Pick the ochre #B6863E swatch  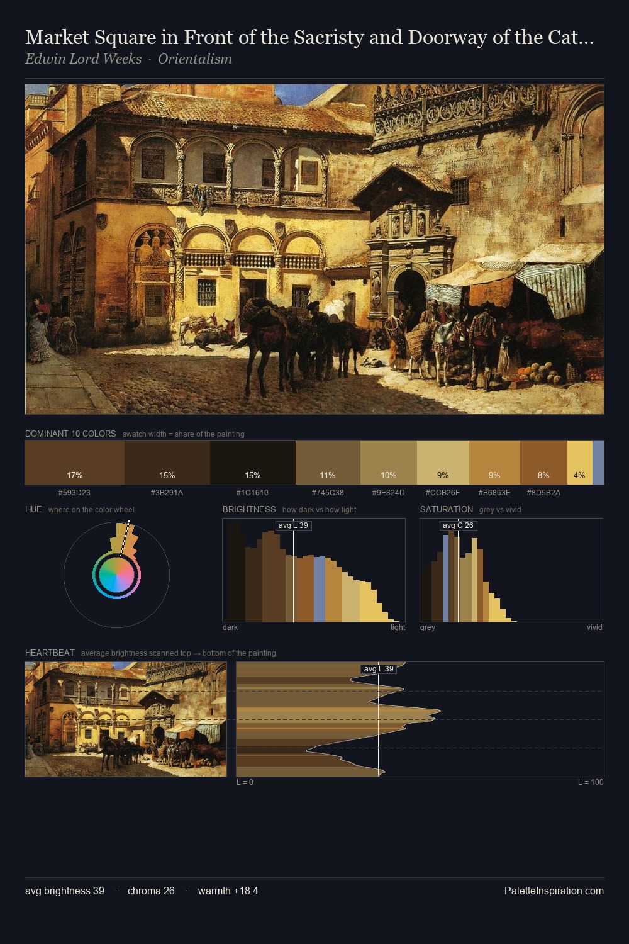coord(494,463)
